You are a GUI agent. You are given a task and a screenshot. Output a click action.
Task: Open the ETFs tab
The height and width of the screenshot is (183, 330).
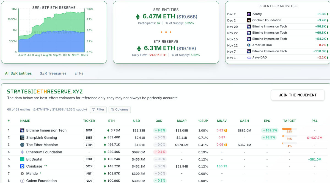[79, 73]
